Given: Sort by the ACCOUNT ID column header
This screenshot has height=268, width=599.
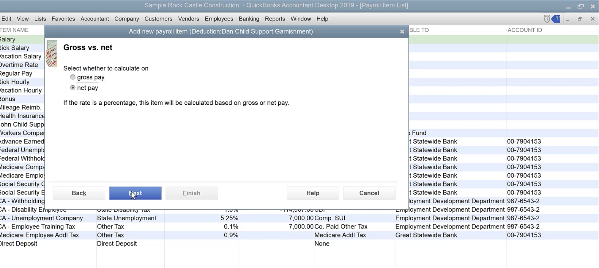Looking at the screenshot, I should [x=524, y=30].
